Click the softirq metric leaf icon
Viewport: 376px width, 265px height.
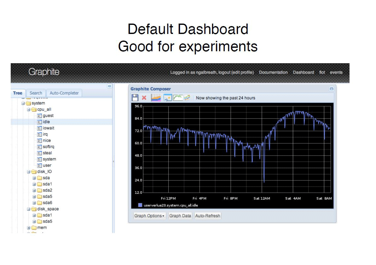click(x=40, y=147)
